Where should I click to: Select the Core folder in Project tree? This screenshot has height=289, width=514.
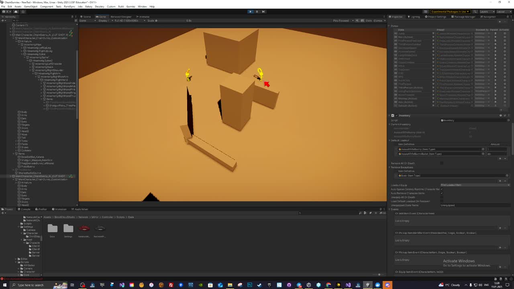pos(26,275)
